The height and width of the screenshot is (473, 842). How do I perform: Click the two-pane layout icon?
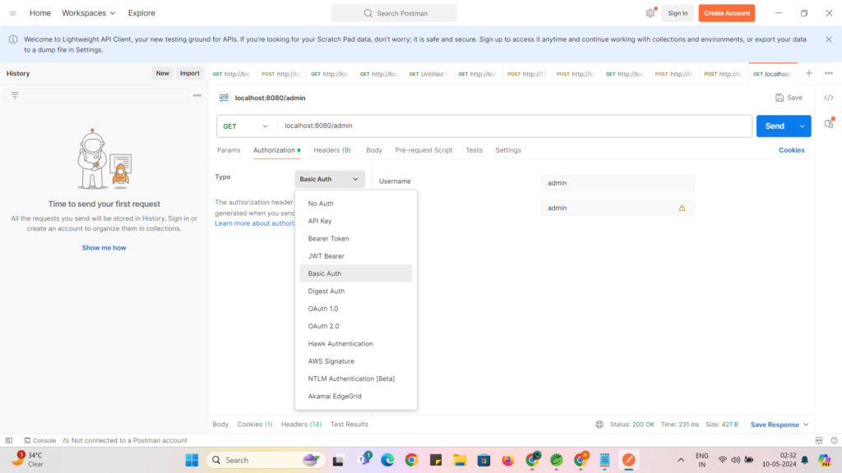click(x=819, y=440)
